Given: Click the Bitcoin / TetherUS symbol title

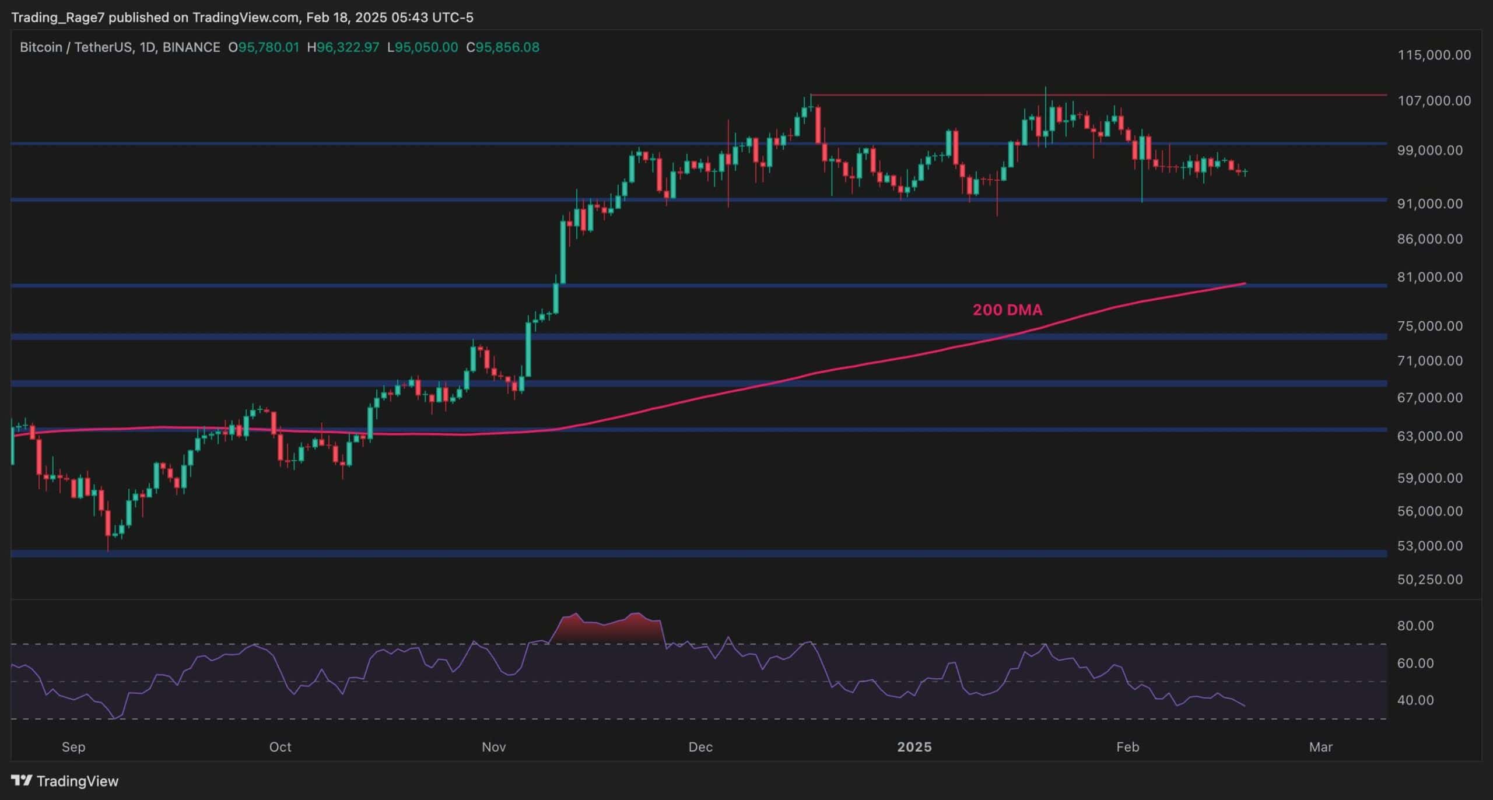Looking at the screenshot, I should click(120, 47).
